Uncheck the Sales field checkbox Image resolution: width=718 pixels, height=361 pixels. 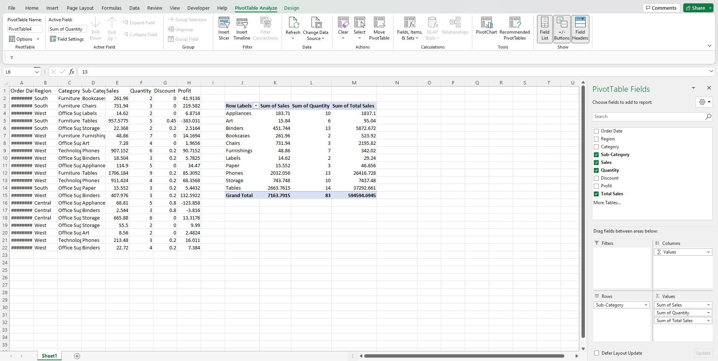596,162
